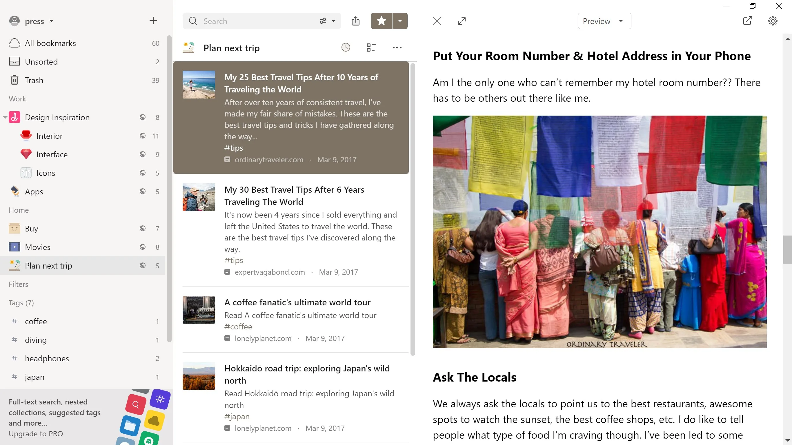Collapse the Design Inspiration collection tree

(x=5, y=117)
